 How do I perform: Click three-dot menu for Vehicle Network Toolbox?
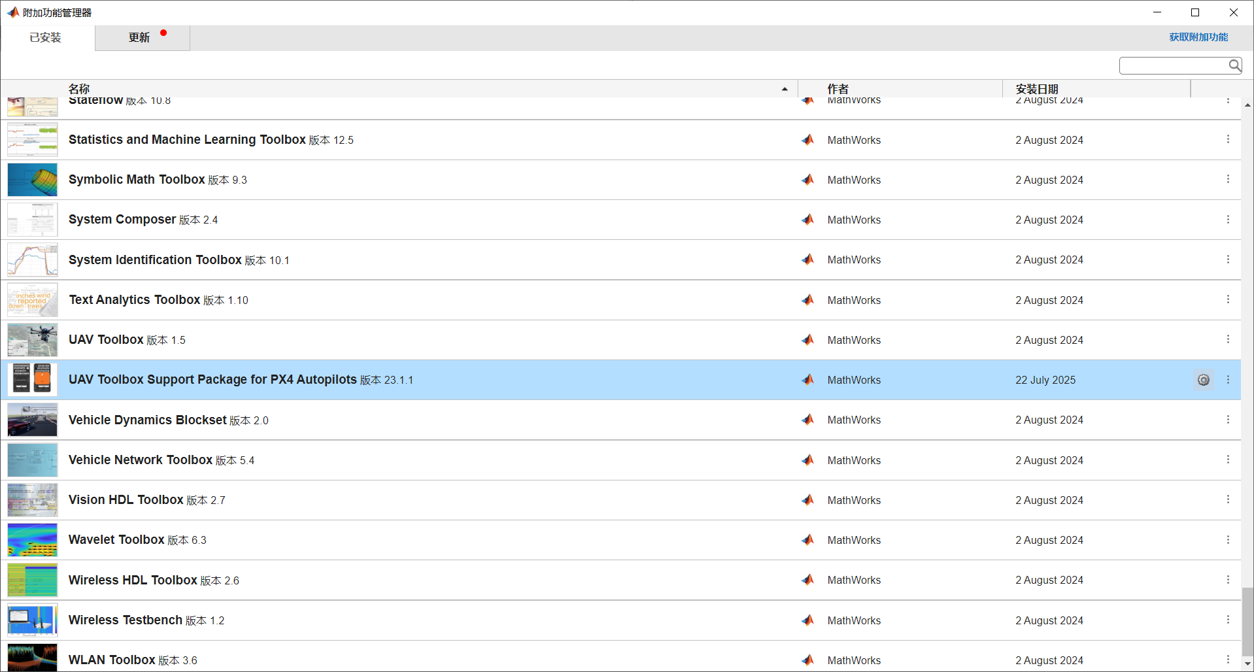coord(1228,460)
